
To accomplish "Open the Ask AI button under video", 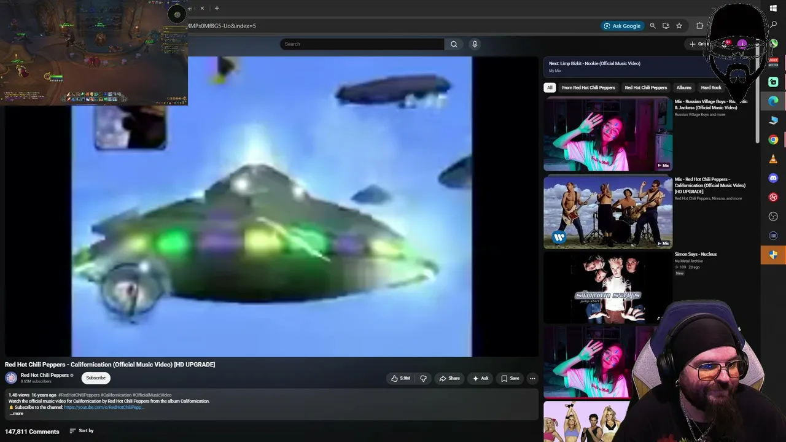I will click(x=481, y=378).
